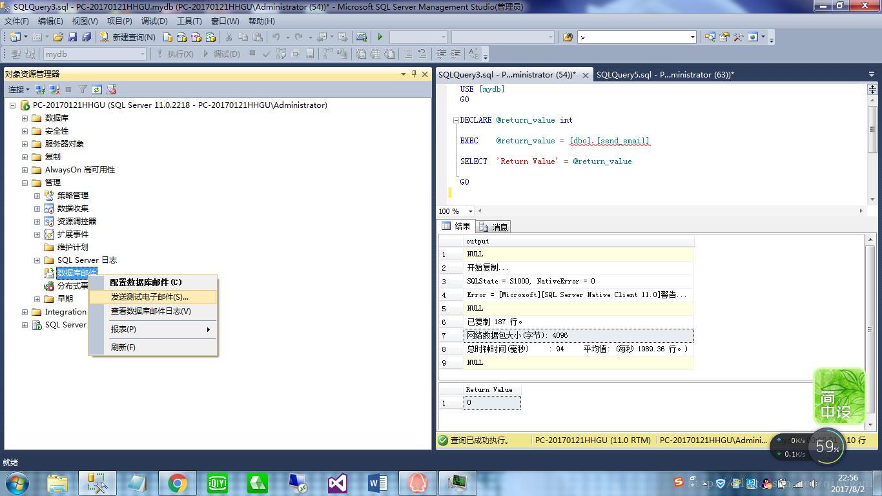Select 刷新(F) in context menu
The width and height of the screenshot is (882, 496).
[153, 347]
